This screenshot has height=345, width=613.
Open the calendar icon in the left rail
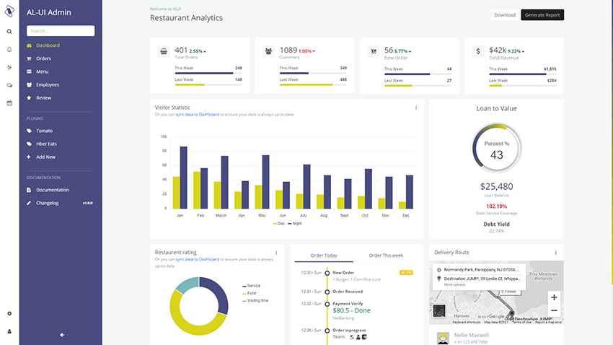9,103
